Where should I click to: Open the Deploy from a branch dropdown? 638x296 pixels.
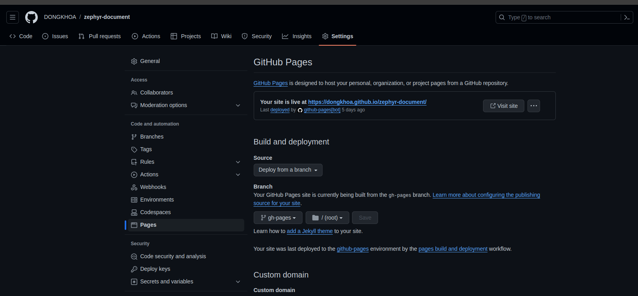pyautogui.click(x=288, y=170)
